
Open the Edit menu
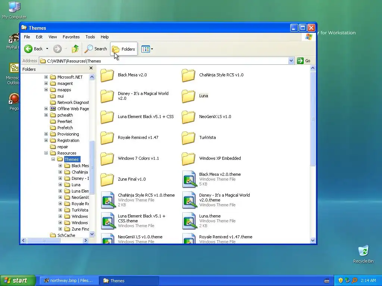(39, 37)
